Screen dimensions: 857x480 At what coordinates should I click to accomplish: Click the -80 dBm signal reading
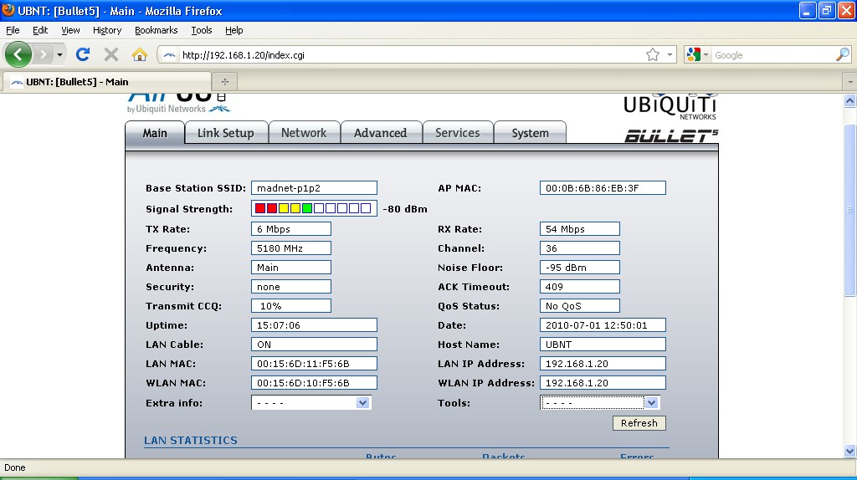click(405, 209)
